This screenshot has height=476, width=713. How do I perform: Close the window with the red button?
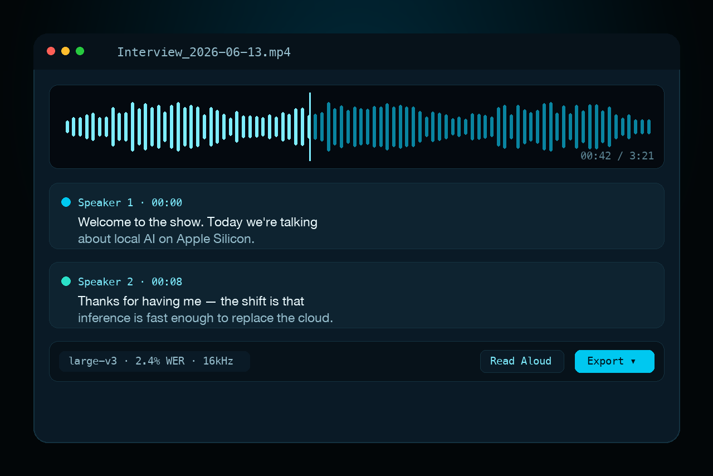[x=51, y=51]
